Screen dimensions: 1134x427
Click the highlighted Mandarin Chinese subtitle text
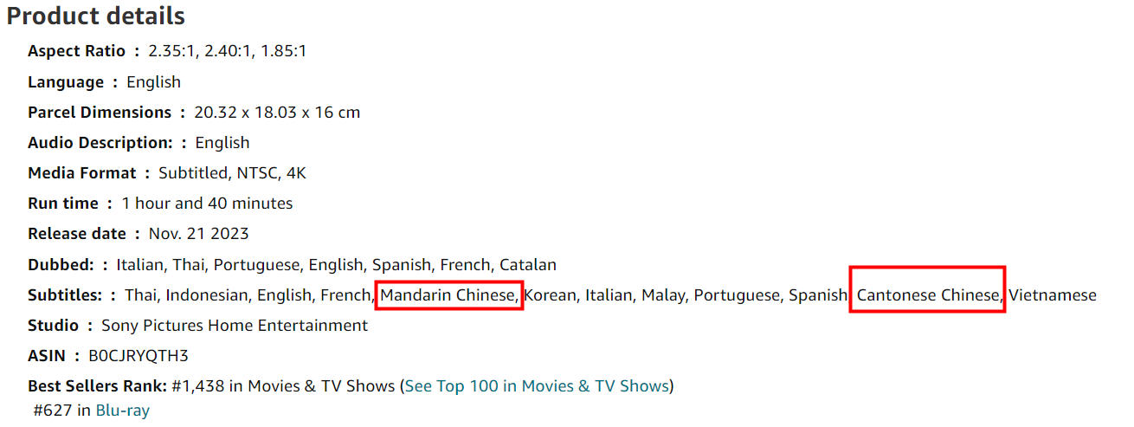tap(448, 295)
